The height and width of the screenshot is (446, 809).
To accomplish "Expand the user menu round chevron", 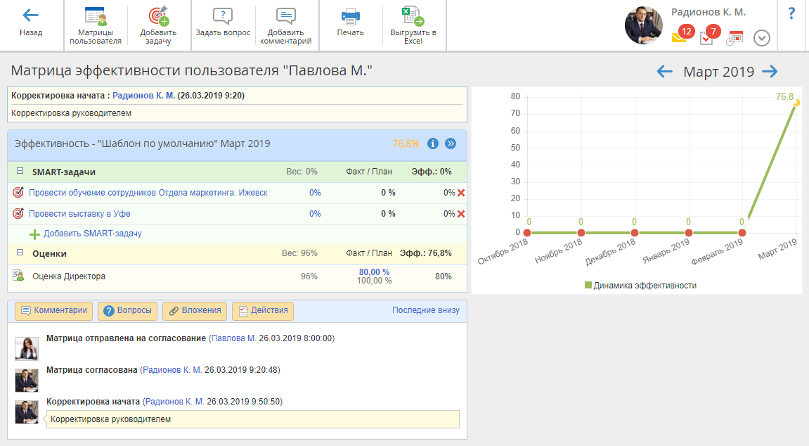I will coord(762,38).
